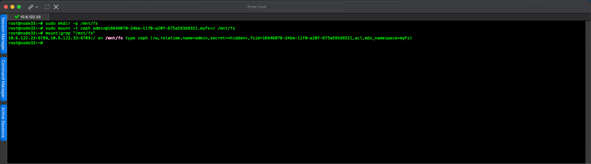The image size is (591, 164).
Task: Click the yellow minimize window button
Action: 12,7
